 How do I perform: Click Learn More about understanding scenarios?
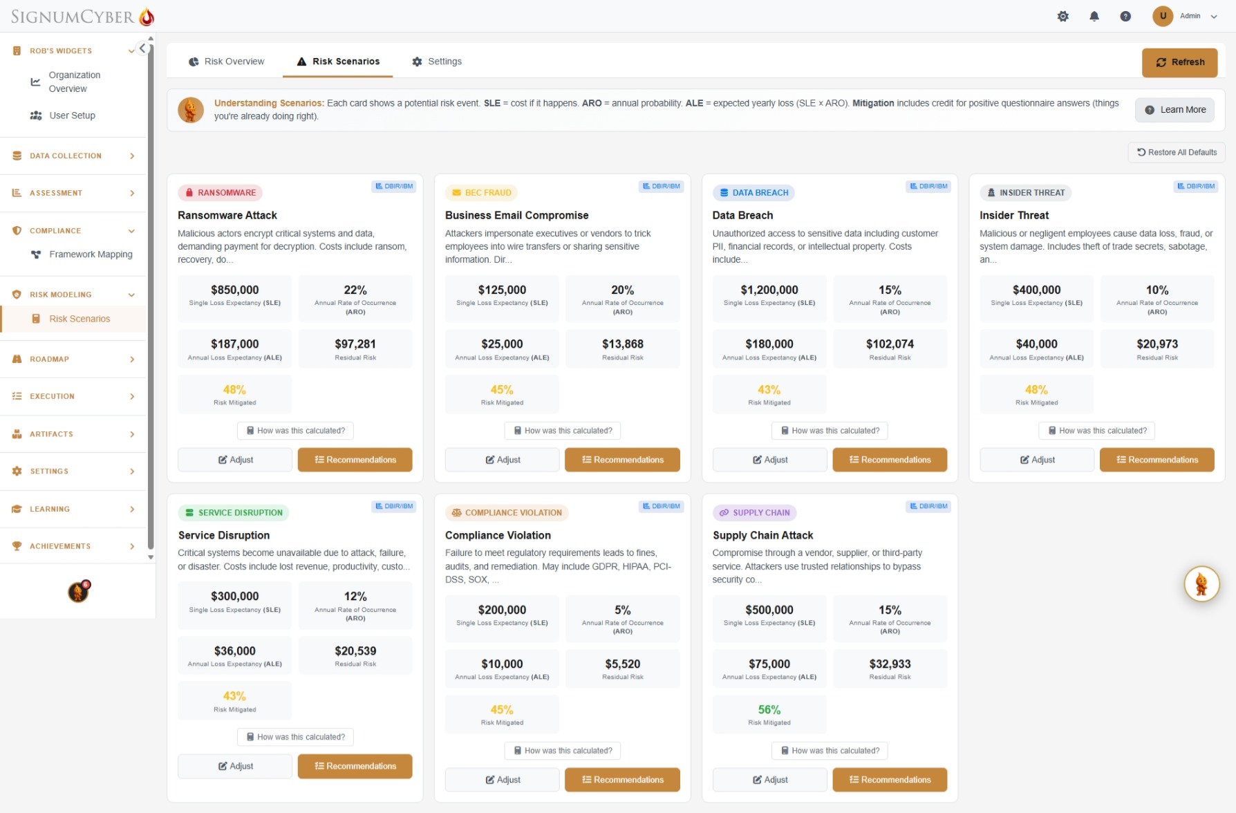click(x=1174, y=109)
